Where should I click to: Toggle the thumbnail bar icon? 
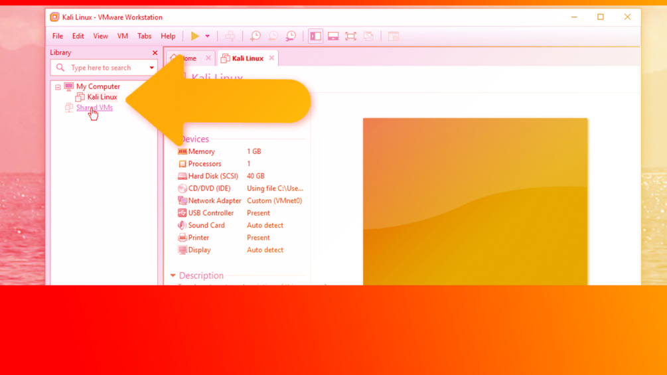coord(333,36)
